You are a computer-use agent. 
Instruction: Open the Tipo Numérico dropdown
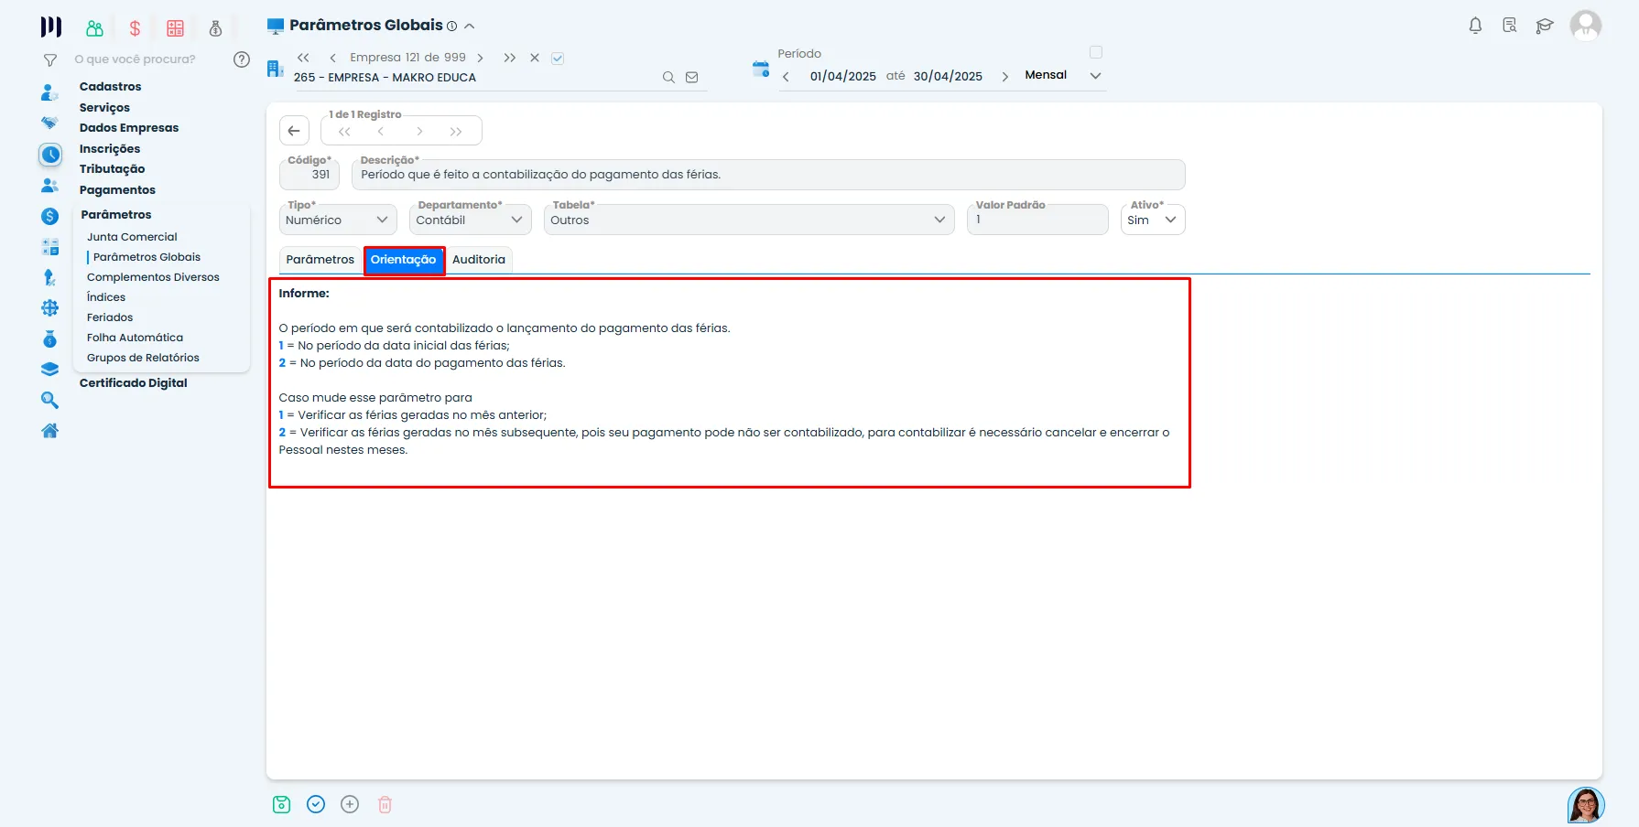click(x=338, y=220)
